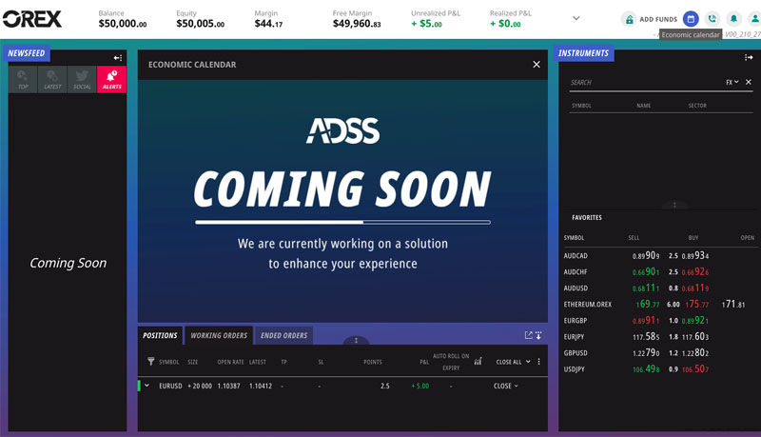Click the Favorites section heading

point(586,217)
